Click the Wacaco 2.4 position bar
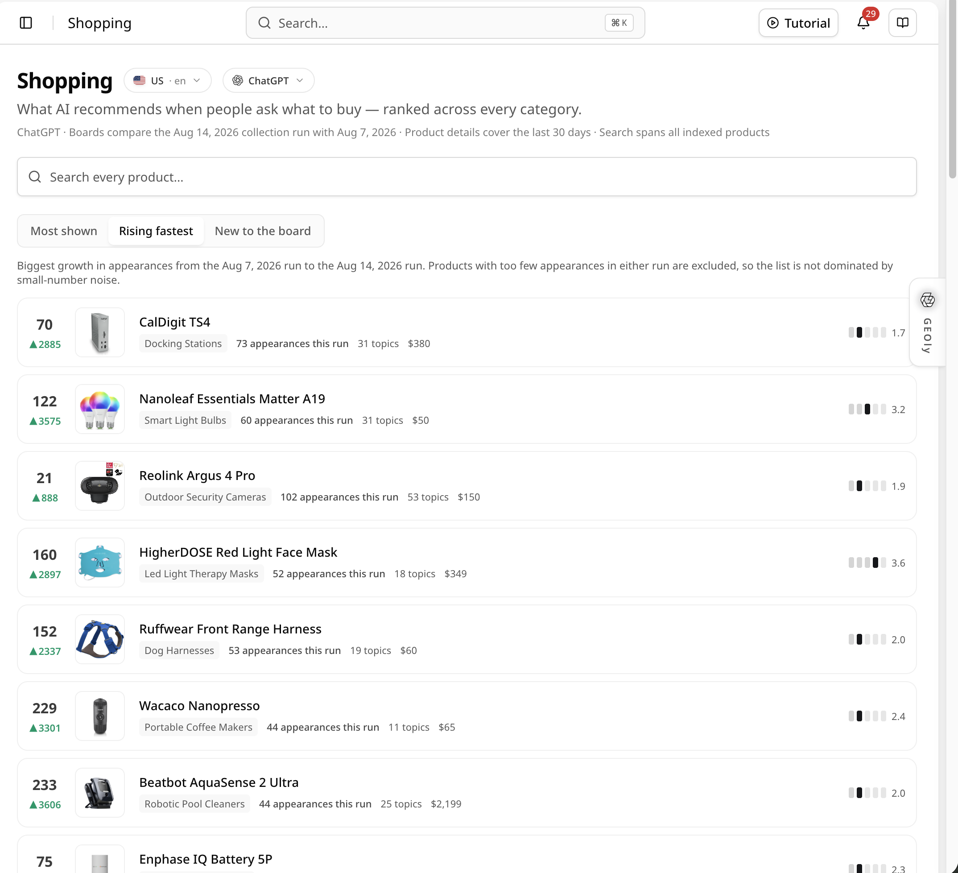The height and width of the screenshot is (873, 958). pyautogui.click(x=867, y=716)
